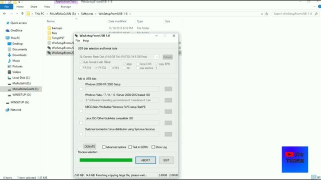Click the Help question mark icon in Explorer
The height and width of the screenshot is (180, 321).
click(x=319, y=6)
